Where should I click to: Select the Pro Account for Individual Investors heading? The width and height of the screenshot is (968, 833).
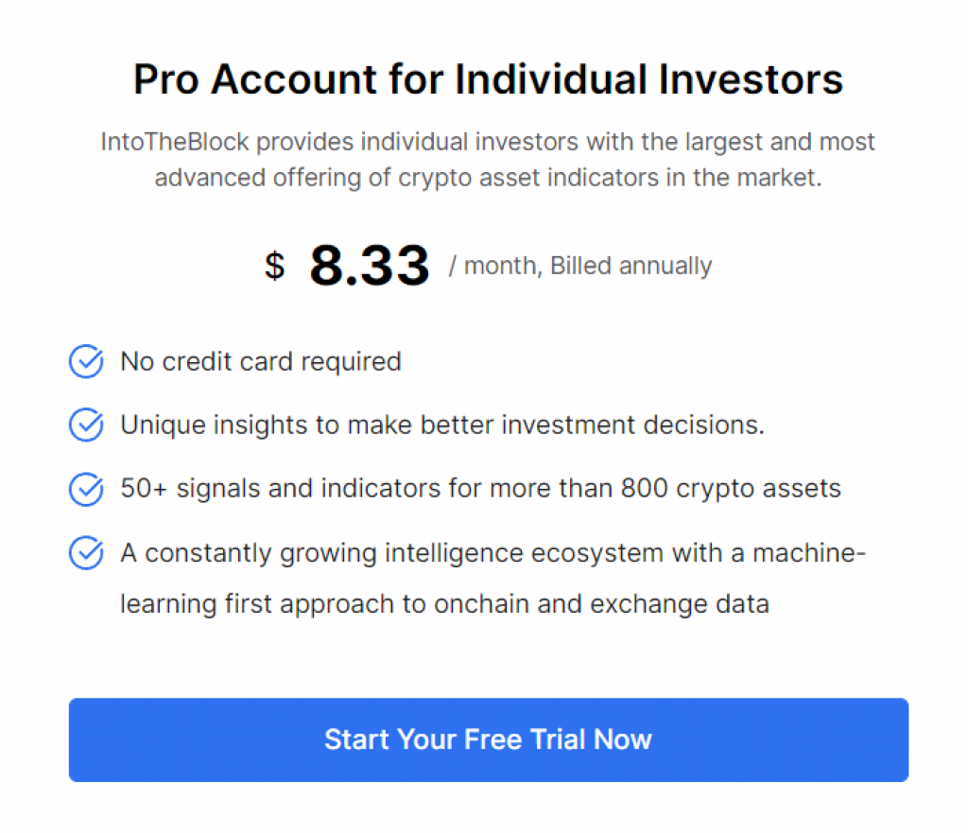tap(489, 79)
